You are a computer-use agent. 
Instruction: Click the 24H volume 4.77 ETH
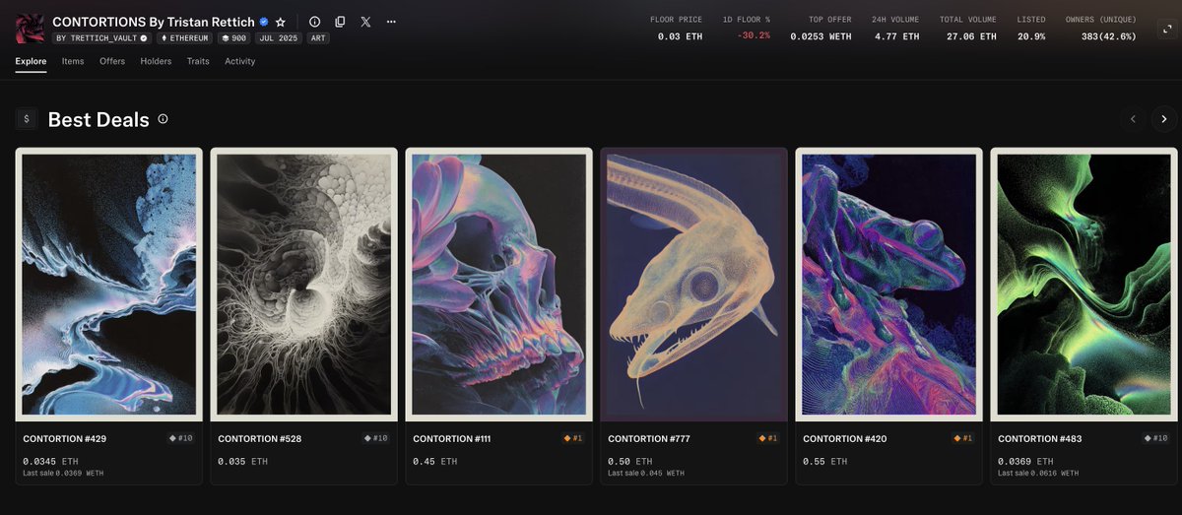coord(896,36)
